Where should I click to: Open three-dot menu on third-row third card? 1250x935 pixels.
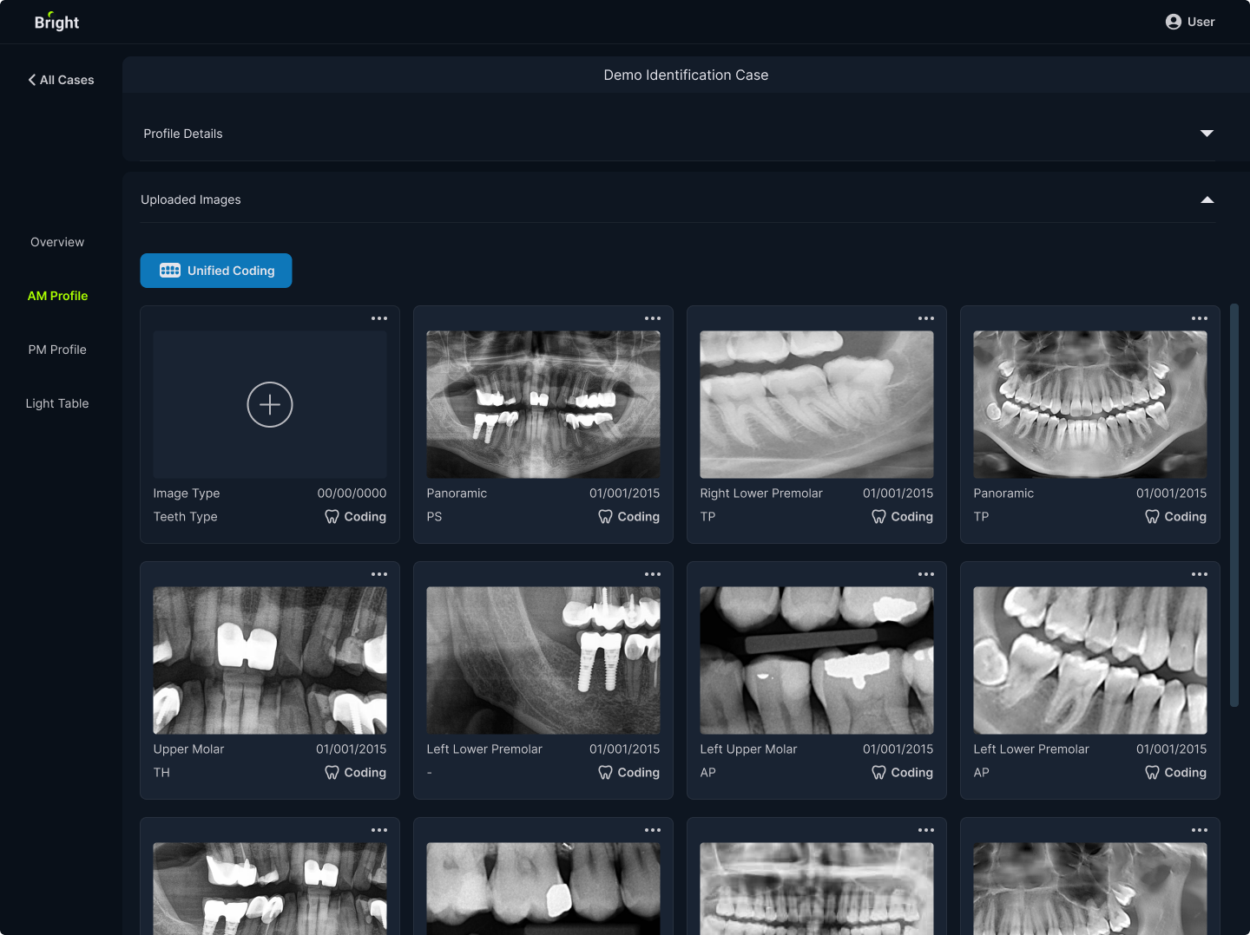tap(926, 830)
